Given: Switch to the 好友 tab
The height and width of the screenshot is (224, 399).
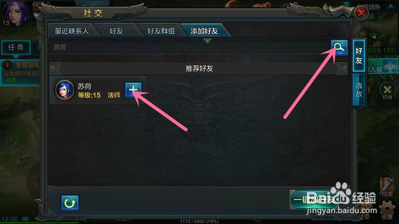Looking at the screenshot, I should [116, 31].
